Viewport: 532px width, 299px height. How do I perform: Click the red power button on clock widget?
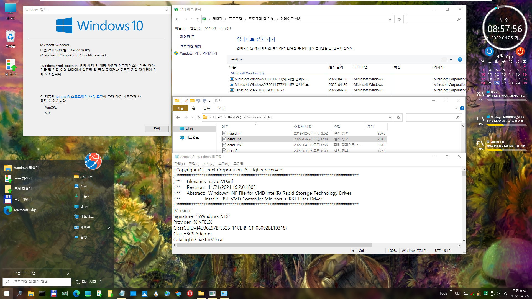click(x=520, y=51)
